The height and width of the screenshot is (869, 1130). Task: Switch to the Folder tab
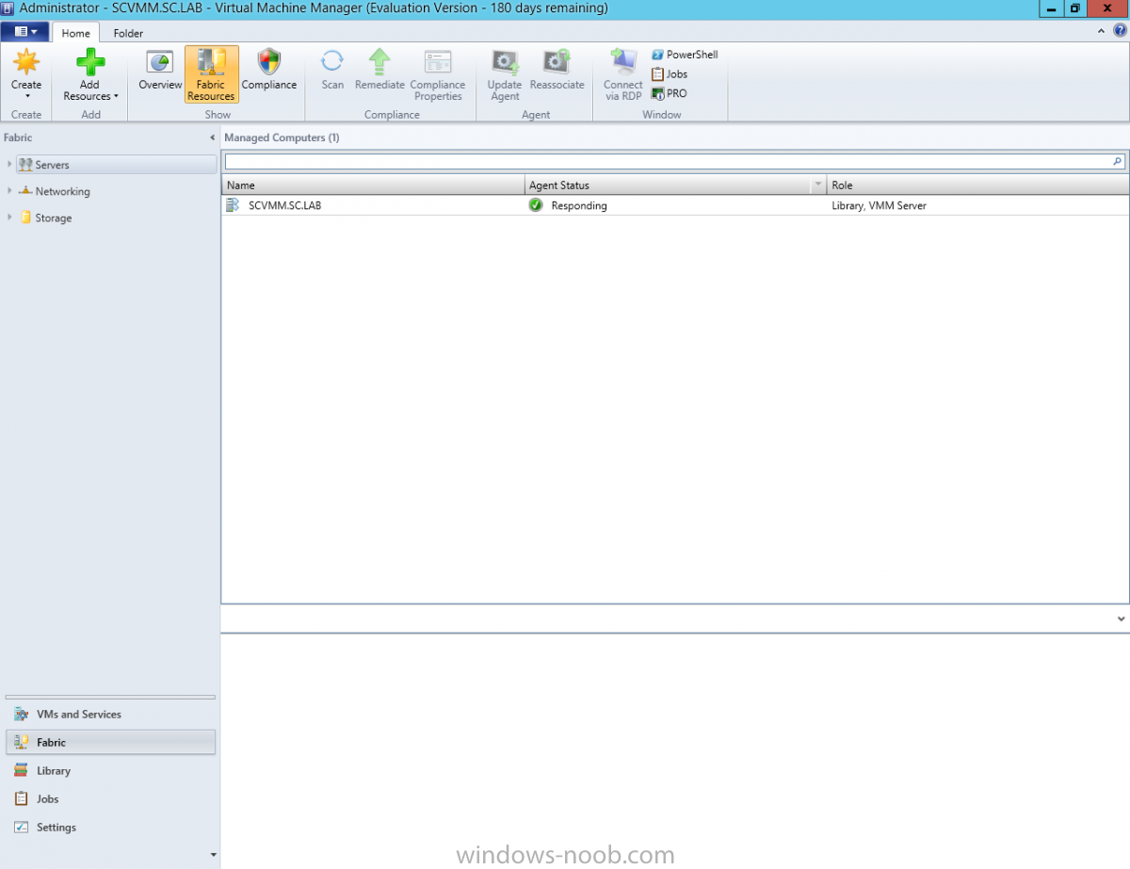click(x=128, y=33)
